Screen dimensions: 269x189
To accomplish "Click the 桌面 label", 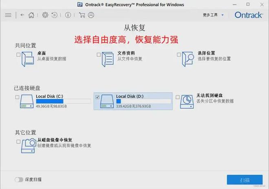I will (x=42, y=53).
